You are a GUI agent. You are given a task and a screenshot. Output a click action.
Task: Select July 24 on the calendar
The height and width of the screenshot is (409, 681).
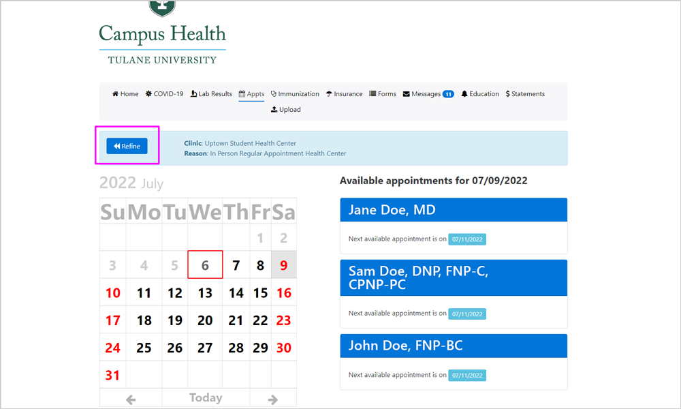113,347
